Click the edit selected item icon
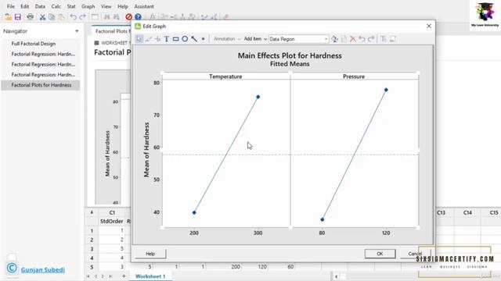The image size is (501, 281). pos(334,39)
